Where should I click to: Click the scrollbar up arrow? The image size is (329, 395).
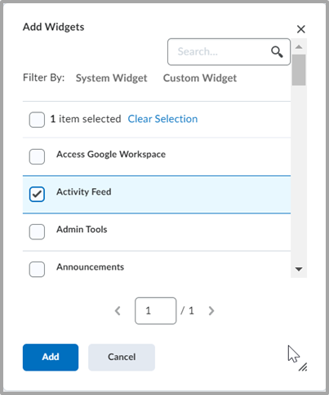click(299, 47)
